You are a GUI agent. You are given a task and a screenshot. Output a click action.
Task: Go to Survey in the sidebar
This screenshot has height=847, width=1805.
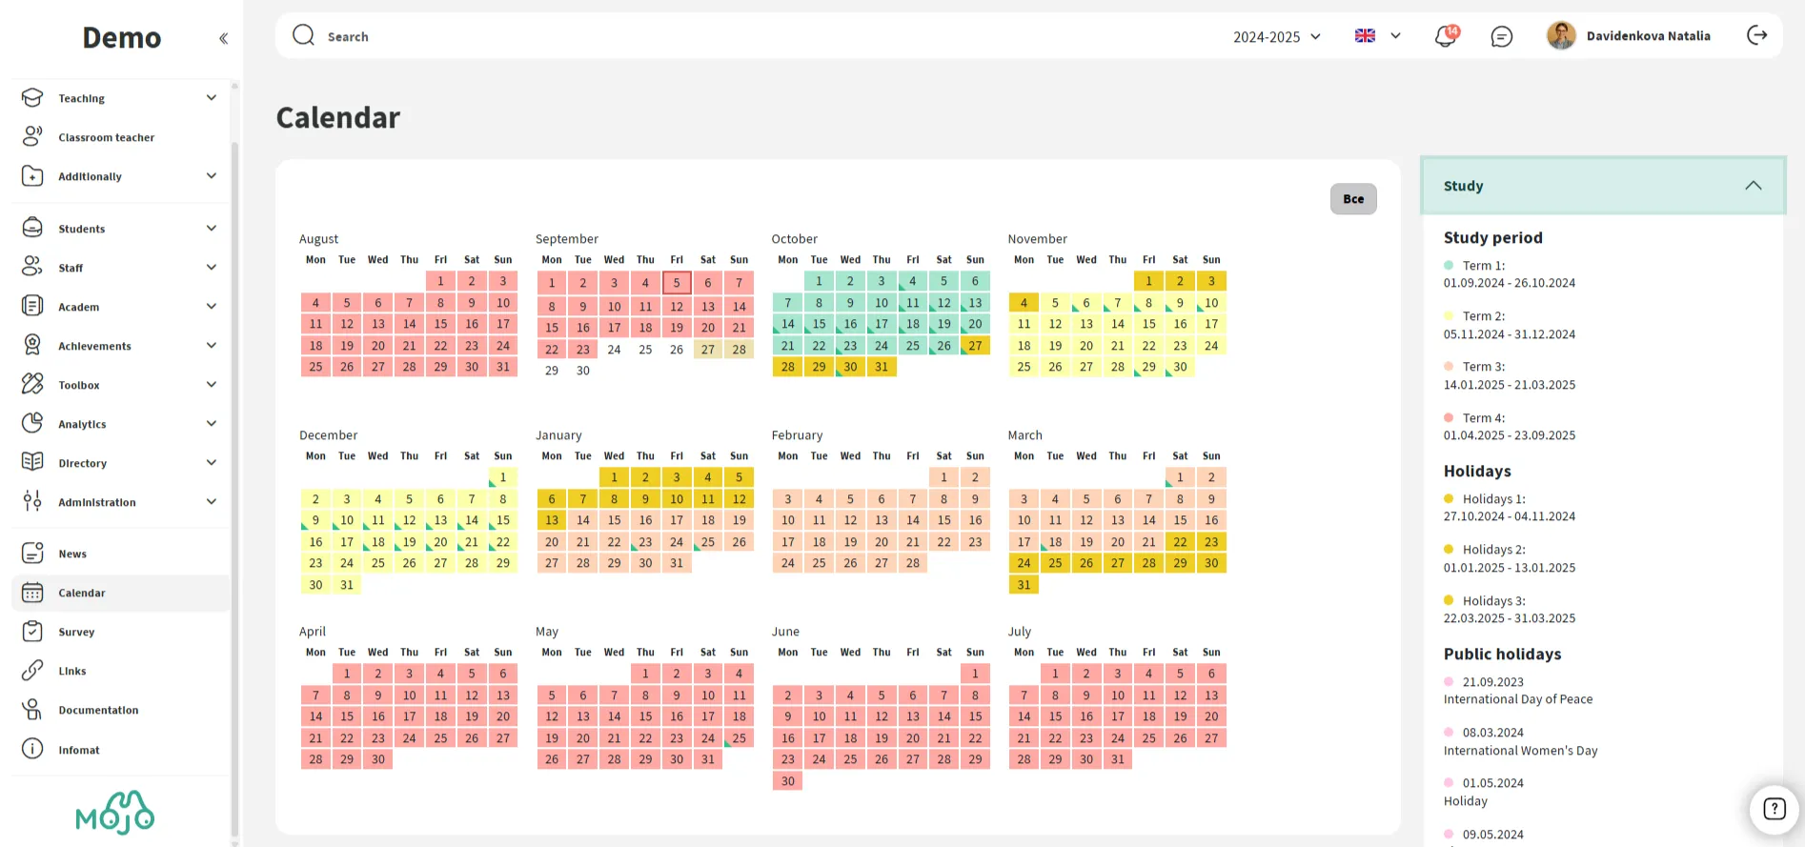coord(76,632)
